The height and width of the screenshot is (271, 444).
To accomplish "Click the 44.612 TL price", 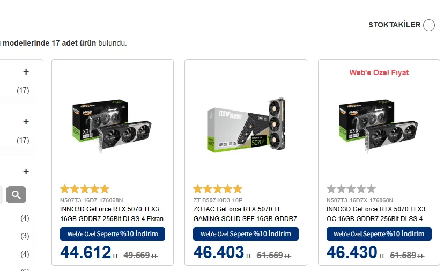I will tap(86, 252).
